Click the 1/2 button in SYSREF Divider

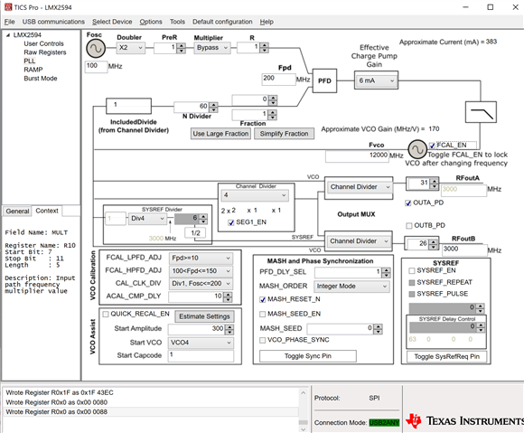click(x=195, y=233)
